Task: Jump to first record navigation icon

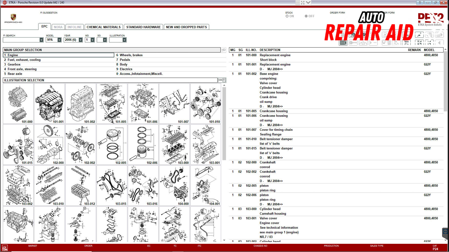Action: [x=419, y=43]
